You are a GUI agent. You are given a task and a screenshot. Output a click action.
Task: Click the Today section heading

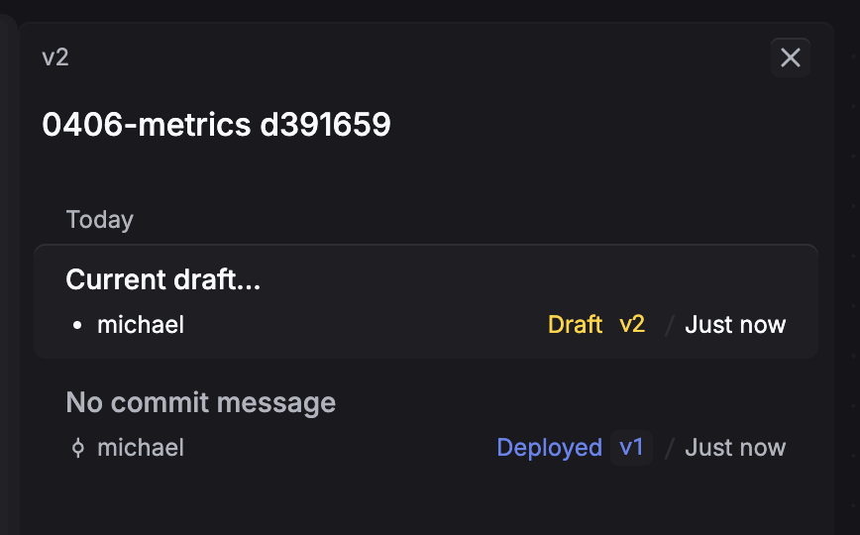99,220
